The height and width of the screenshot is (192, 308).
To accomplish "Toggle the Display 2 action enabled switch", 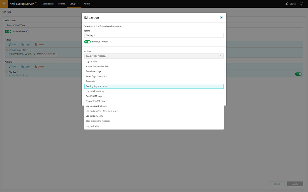I will [298, 74].
